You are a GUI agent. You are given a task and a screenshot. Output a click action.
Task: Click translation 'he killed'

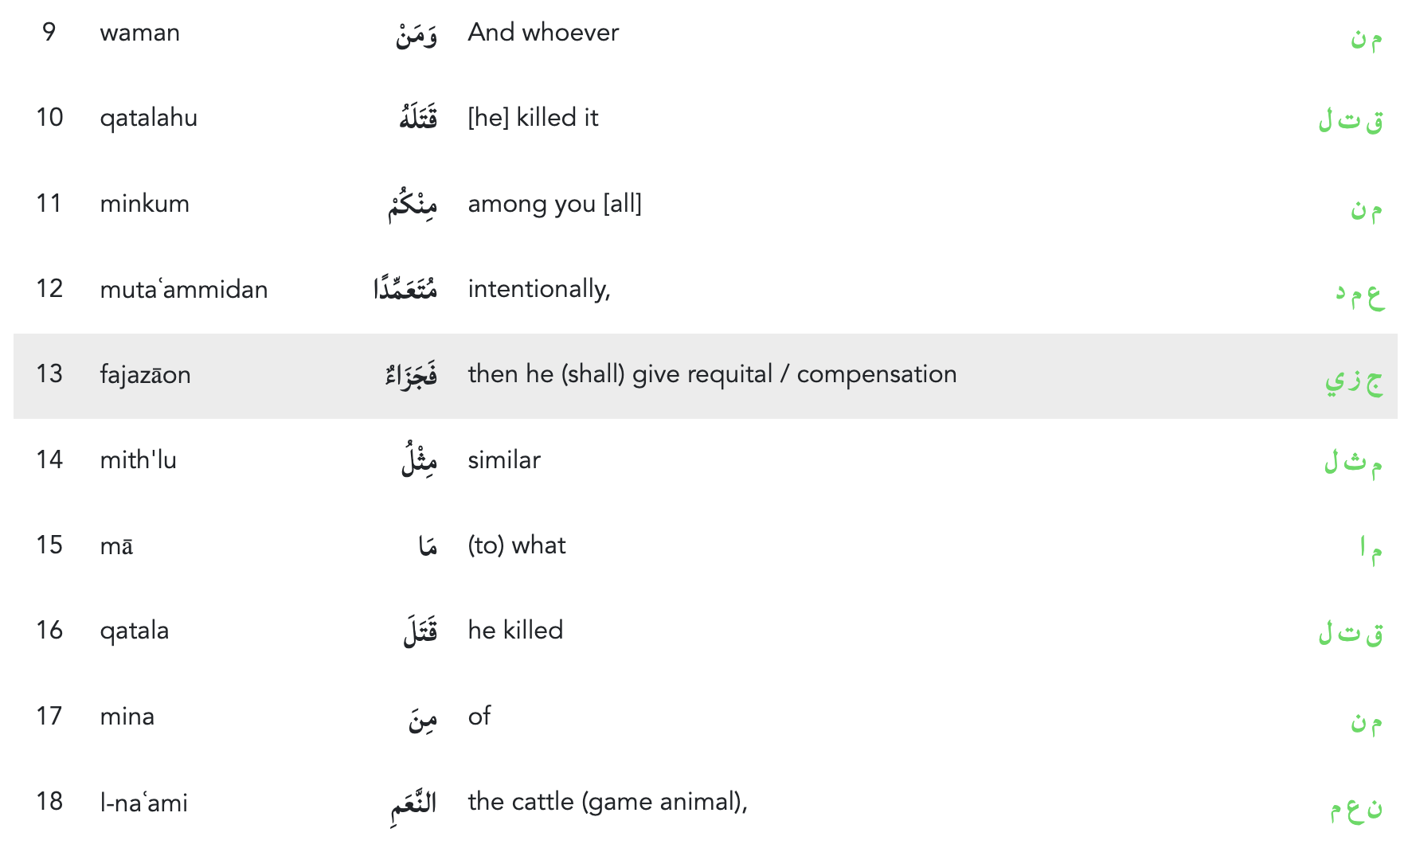pyautogui.click(x=514, y=631)
